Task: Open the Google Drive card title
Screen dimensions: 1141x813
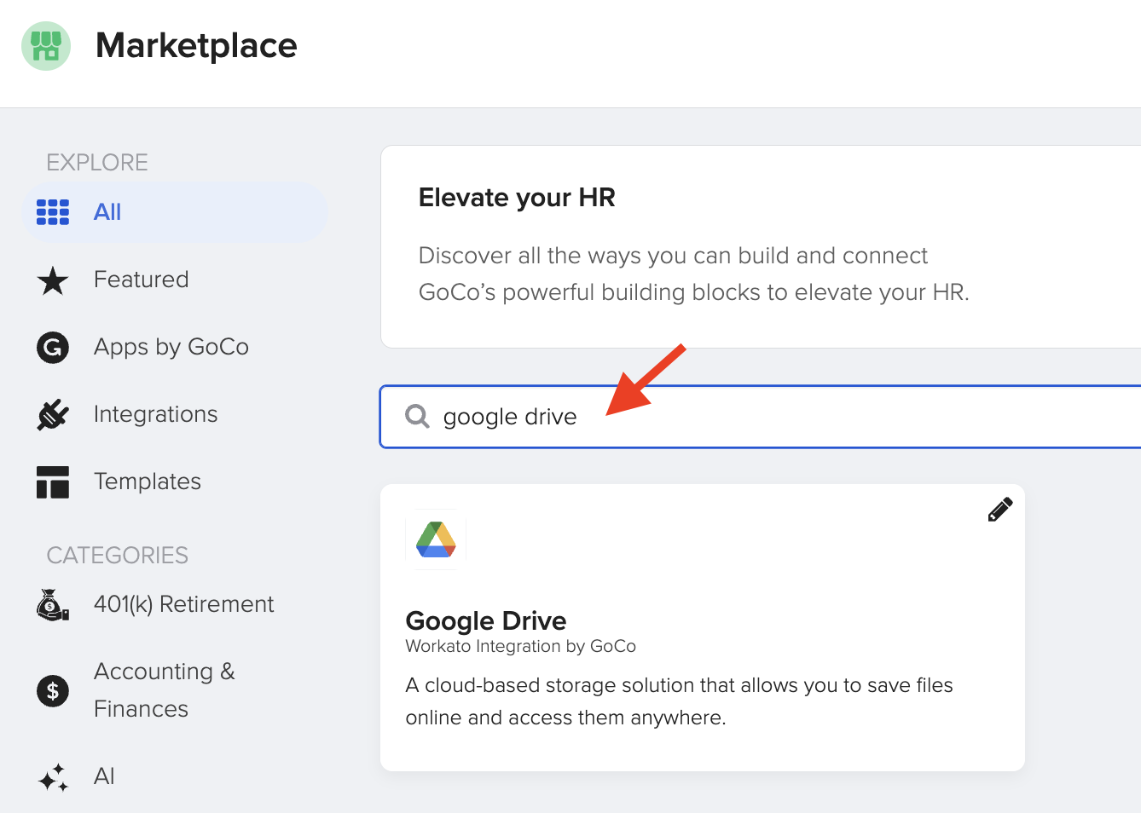Action: (x=486, y=620)
